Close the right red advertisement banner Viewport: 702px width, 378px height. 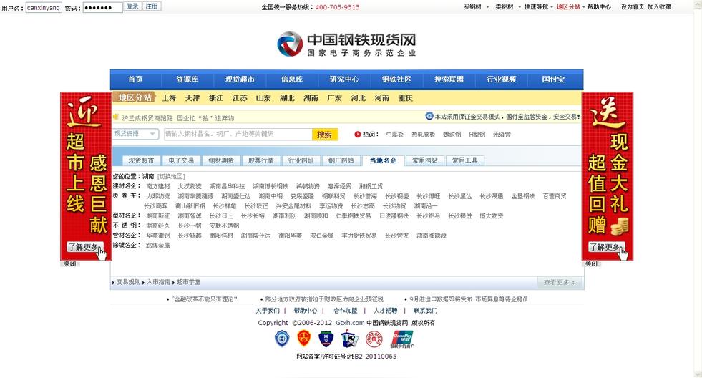pos(591,263)
